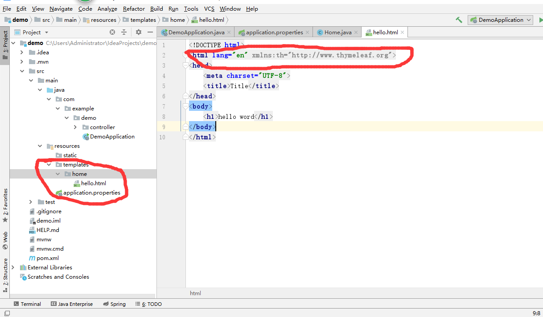543x317 pixels.
Task: Open the Terminal tool window
Action: coord(27,304)
